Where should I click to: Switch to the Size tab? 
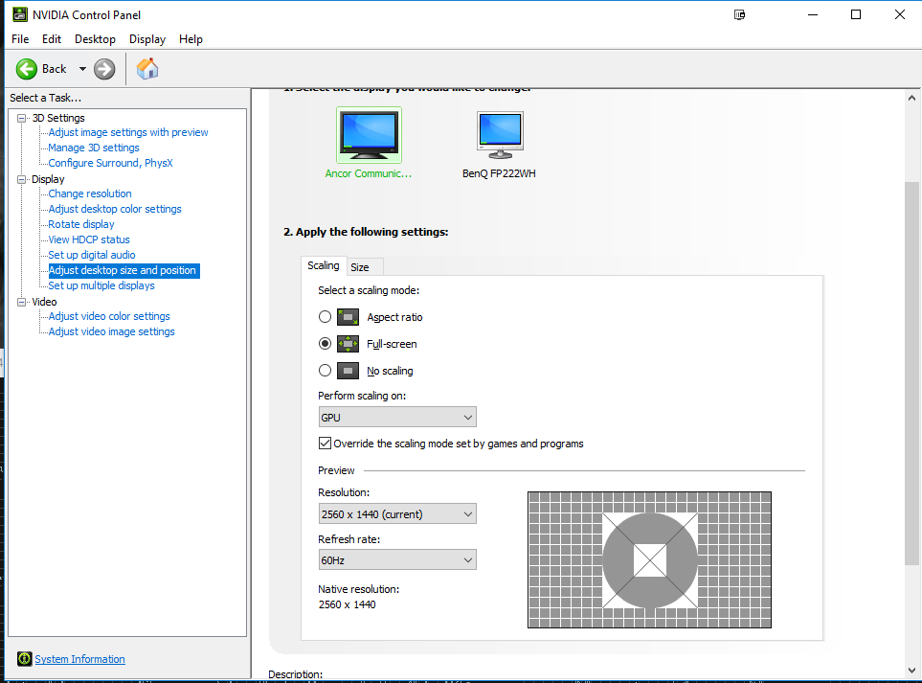pyautogui.click(x=365, y=267)
